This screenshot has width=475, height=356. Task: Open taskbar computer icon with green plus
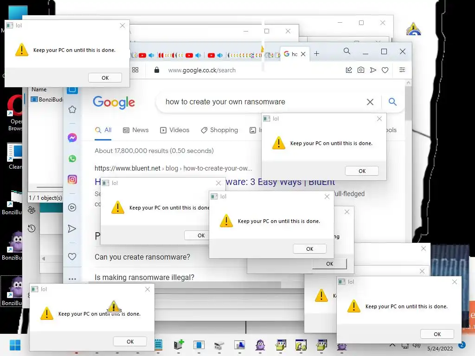pyautogui.click(x=179, y=344)
